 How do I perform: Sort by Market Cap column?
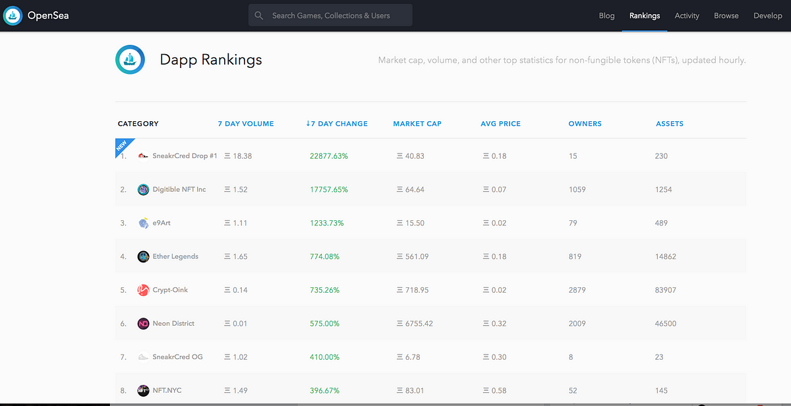point(417,124)
